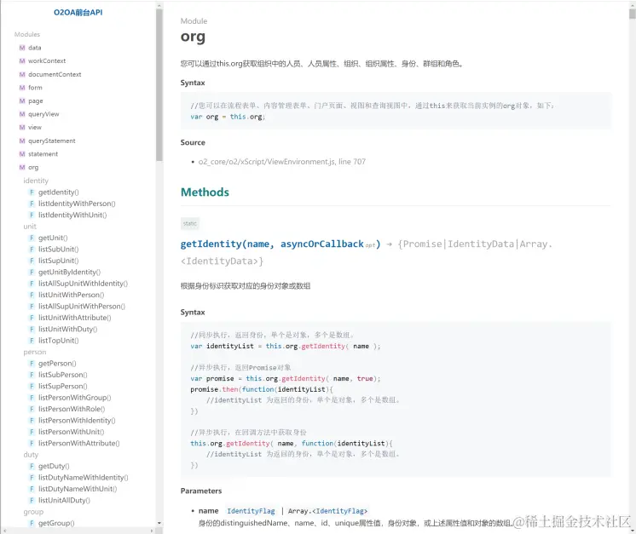Go to listSubPerson() function
636x534 pixels.
point(62,376)
